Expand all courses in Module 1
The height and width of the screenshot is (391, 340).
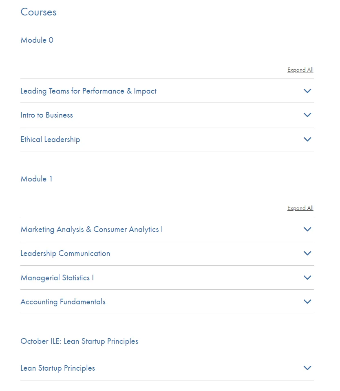(300, 208)
